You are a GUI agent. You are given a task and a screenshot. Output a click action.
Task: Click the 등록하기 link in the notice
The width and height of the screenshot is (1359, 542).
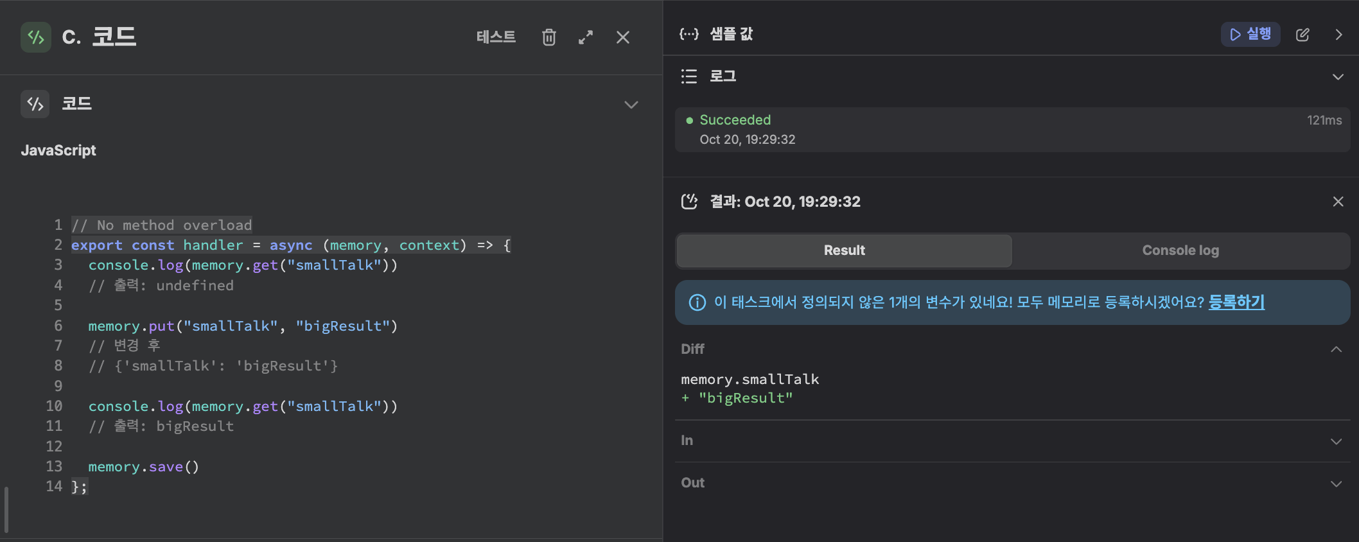[x=1236, y=302]
